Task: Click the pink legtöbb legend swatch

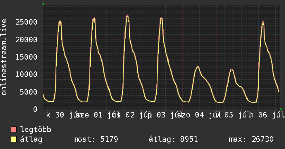Action: point(13,129)
